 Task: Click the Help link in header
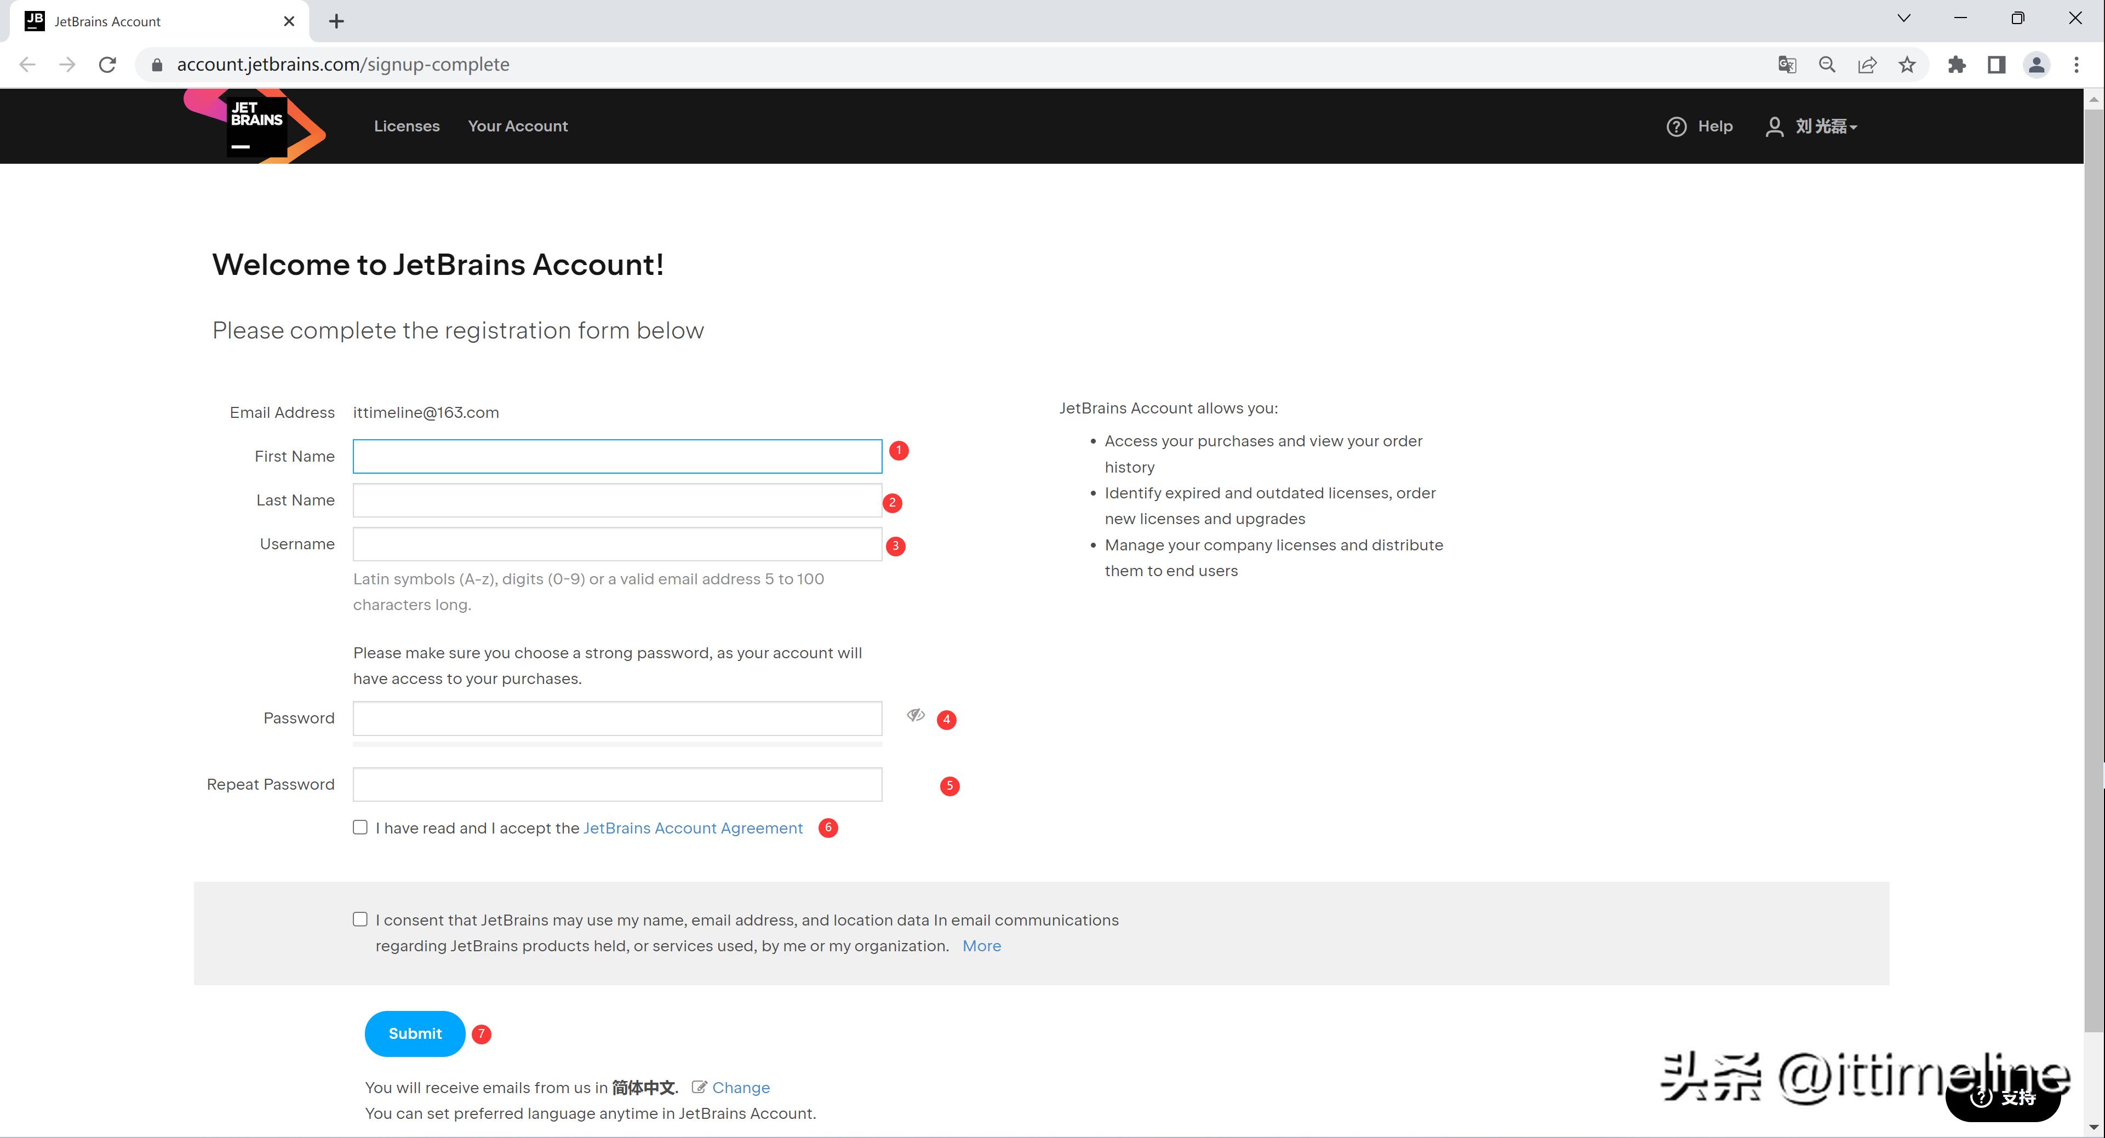click(x=1715, y=126)
